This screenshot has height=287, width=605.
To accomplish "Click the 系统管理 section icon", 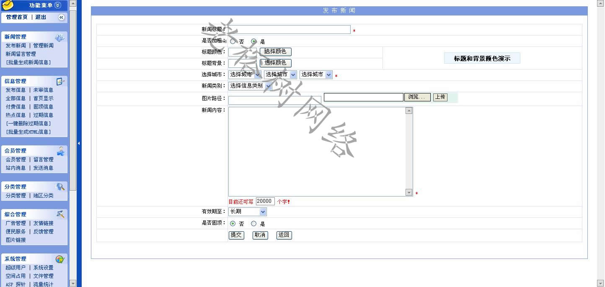I will [60, 259].
